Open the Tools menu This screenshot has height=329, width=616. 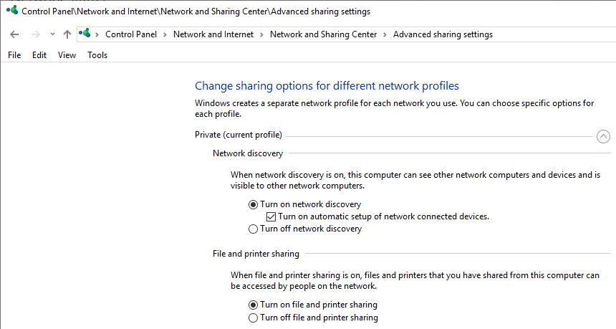tap(97, 55)
